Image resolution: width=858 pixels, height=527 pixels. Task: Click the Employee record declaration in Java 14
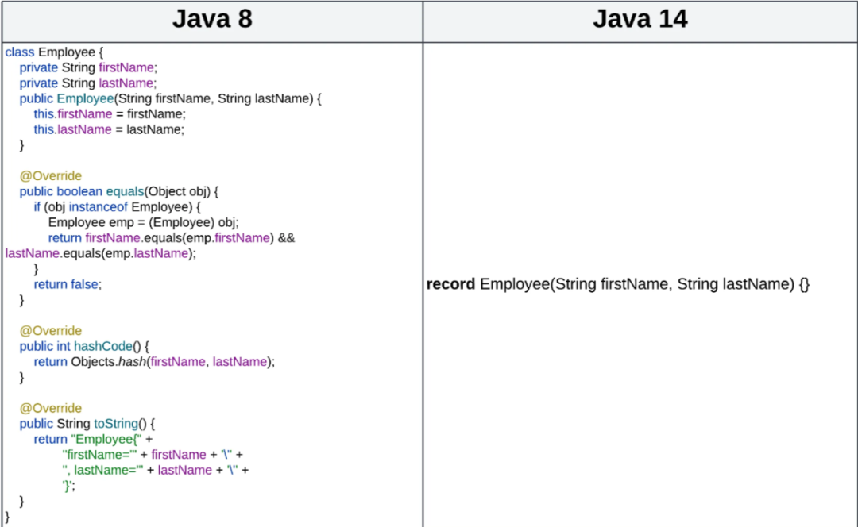pos(620,283)
